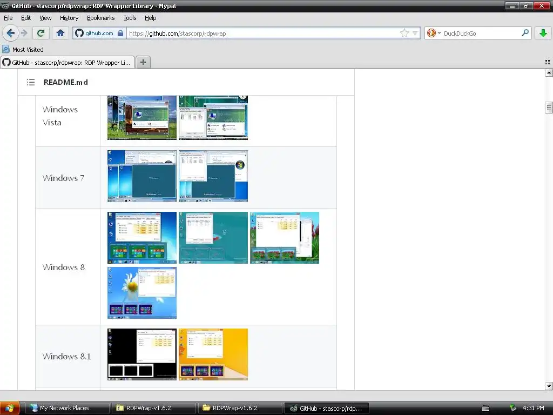Switch to RDPWrap-v1.6.2 zip taskbar window
The image size is (553, 415).
pyautogui.click(x=154, y=408)
